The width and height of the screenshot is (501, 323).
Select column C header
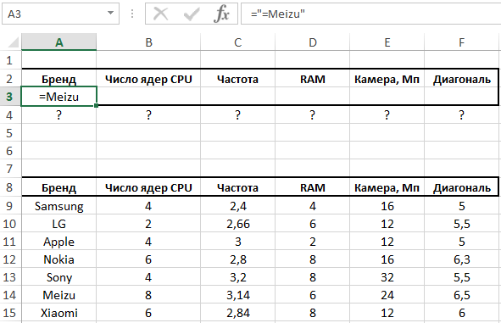237,42
